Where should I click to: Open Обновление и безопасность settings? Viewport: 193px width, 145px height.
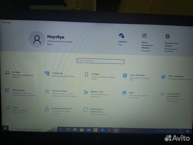pos(95,111)
